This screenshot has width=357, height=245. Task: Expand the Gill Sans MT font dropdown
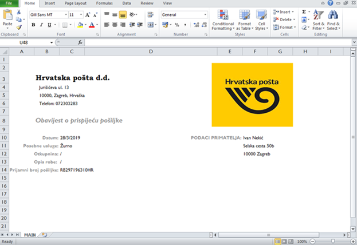[66, 15]
